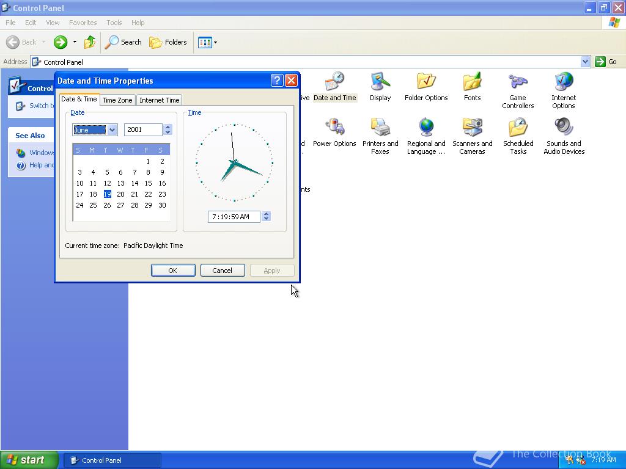626x469 pixels.
Task: Open Game Controllers icon
Action: (518, 90)
